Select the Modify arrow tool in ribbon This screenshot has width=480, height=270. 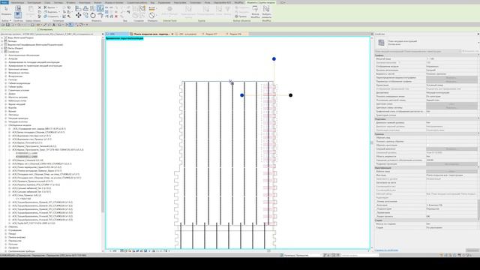(6, 10)
